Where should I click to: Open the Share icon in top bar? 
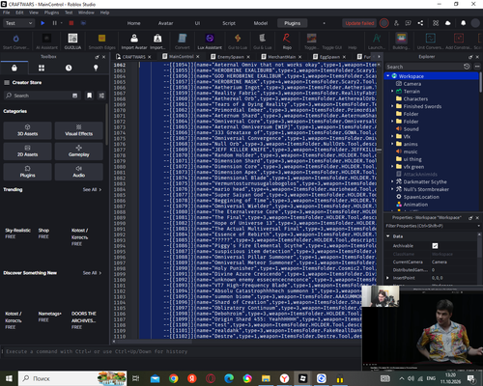(x=420, y=23)
